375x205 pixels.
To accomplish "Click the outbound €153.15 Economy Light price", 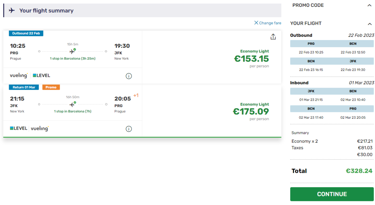I will [251, 59].
